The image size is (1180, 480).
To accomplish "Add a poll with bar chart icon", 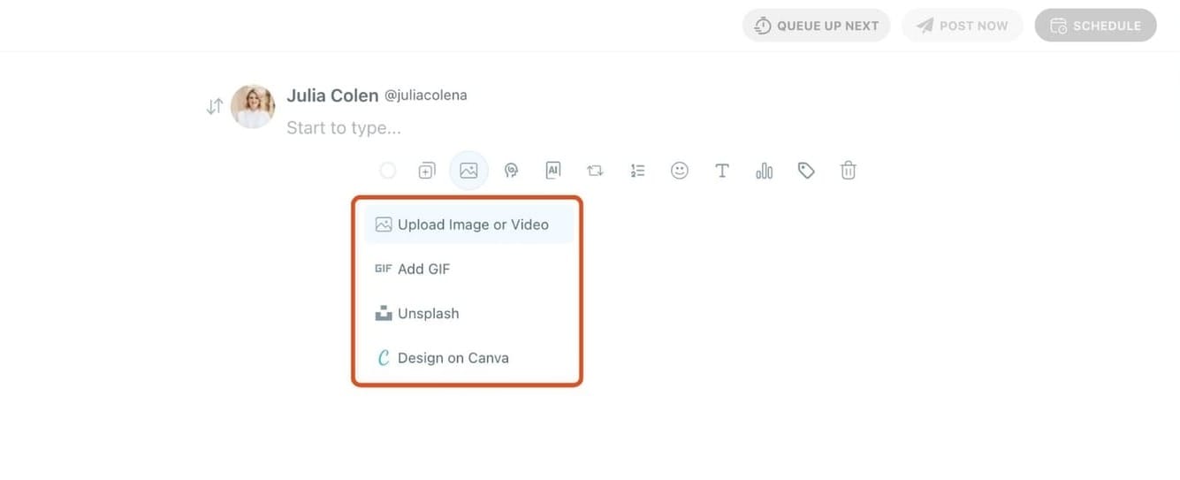I will point(765,171).
